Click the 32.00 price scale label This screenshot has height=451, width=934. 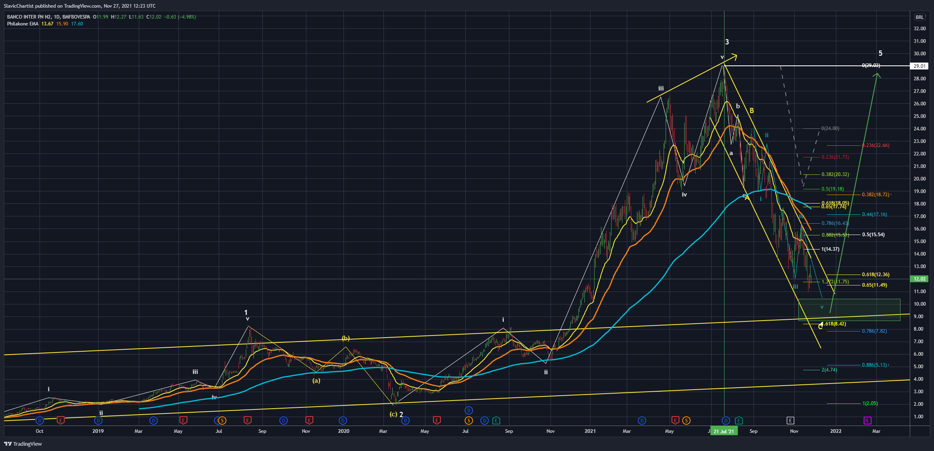919,29
